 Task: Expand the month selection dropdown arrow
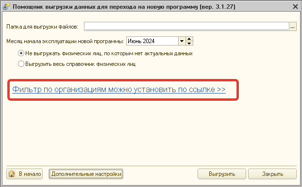click(x=182, y=41)
